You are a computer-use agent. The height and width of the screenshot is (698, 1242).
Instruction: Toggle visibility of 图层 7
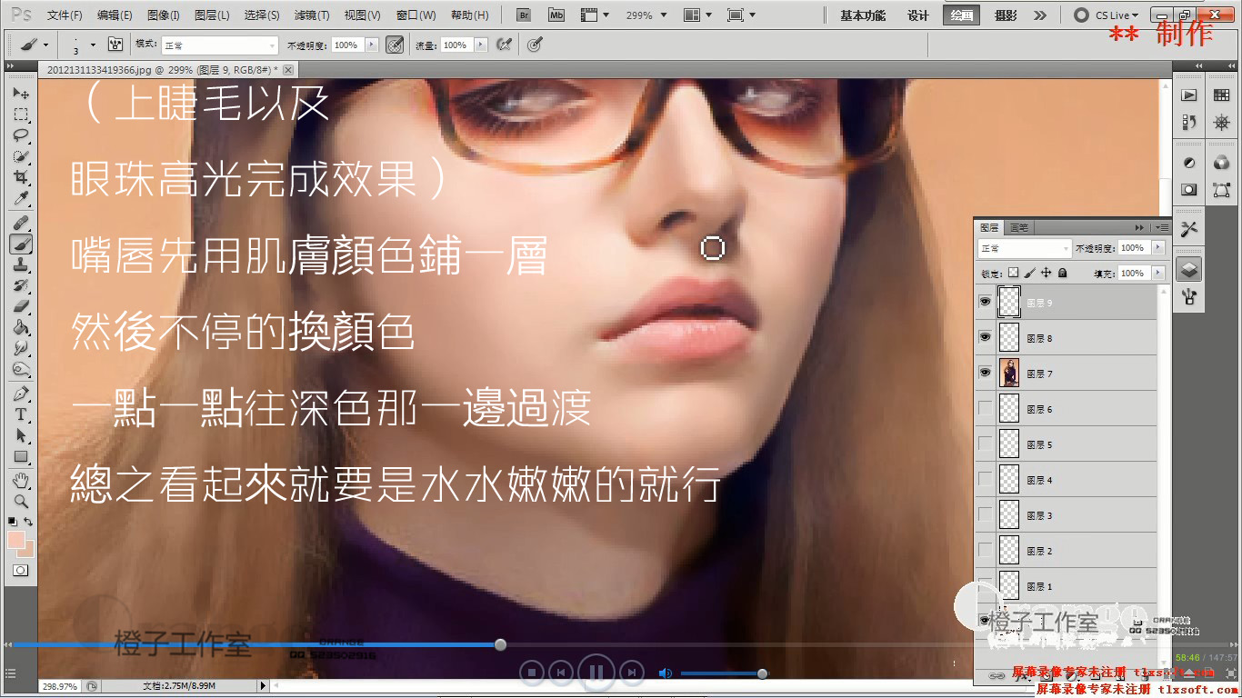tap(985, 373)
